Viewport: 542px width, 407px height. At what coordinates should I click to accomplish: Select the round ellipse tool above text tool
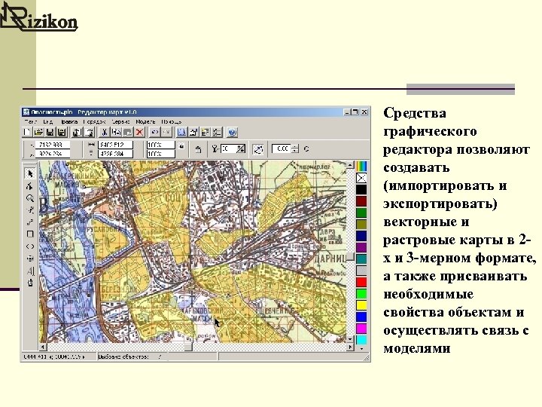pyautogui.click(x=30, y=259)
